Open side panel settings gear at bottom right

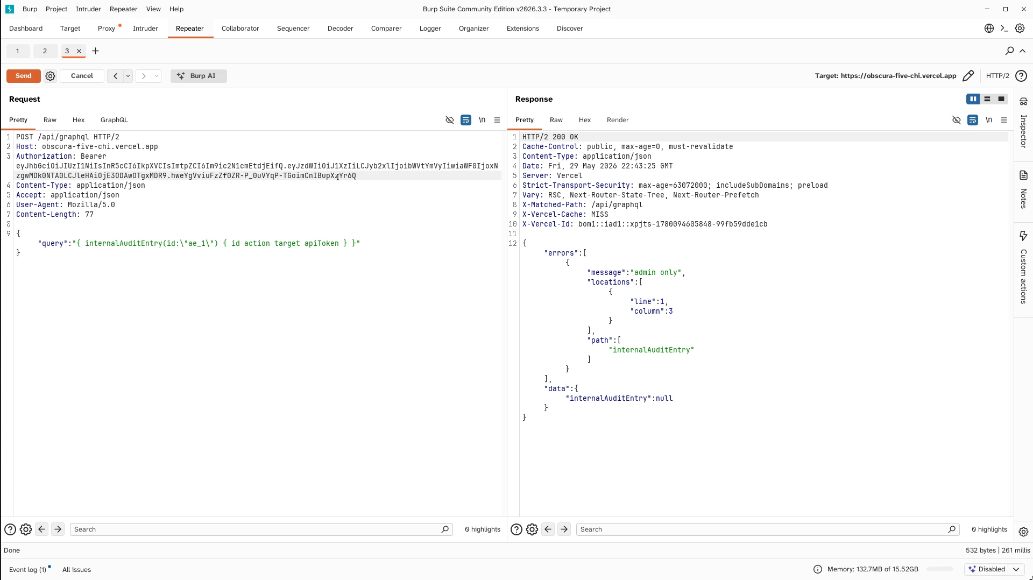1023,532
